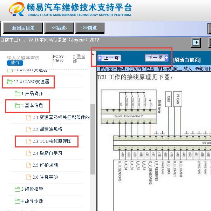Open previous page with 上一页

(109, 58)
